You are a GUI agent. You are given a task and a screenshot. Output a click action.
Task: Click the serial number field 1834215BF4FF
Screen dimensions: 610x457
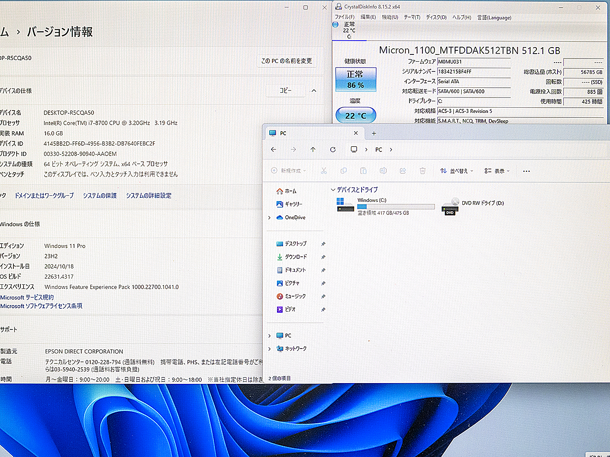[474, 72]
